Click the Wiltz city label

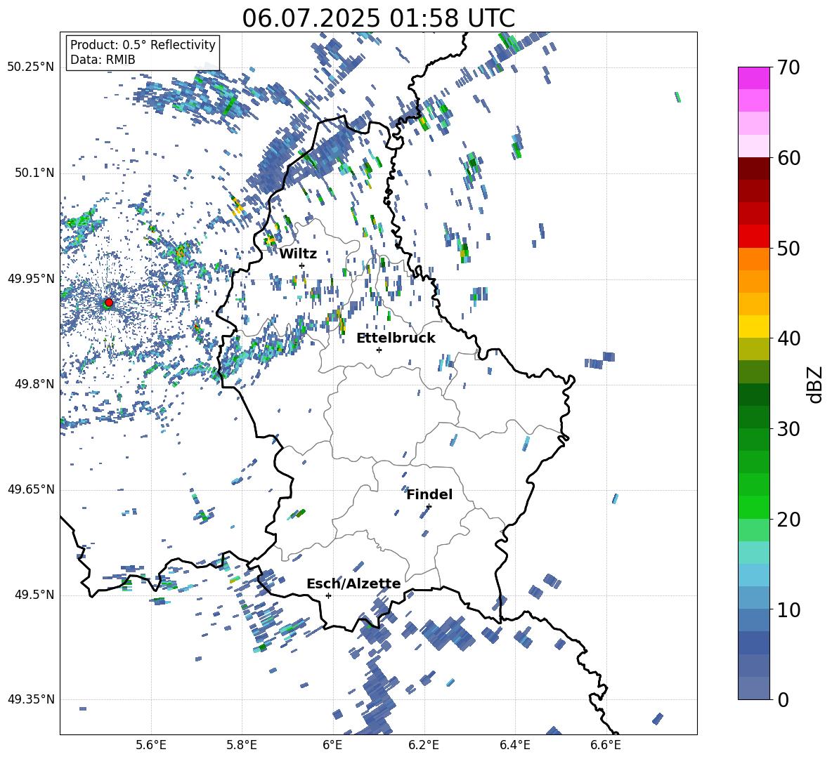[x=298, y=254]
